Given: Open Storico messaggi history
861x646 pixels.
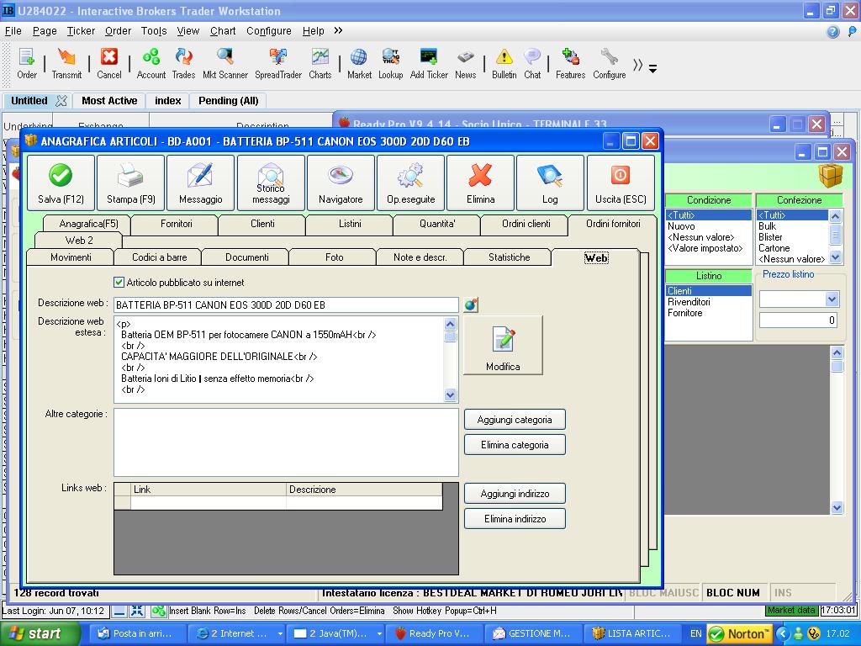Looking at the screenshot, I should tap(270, 183).
